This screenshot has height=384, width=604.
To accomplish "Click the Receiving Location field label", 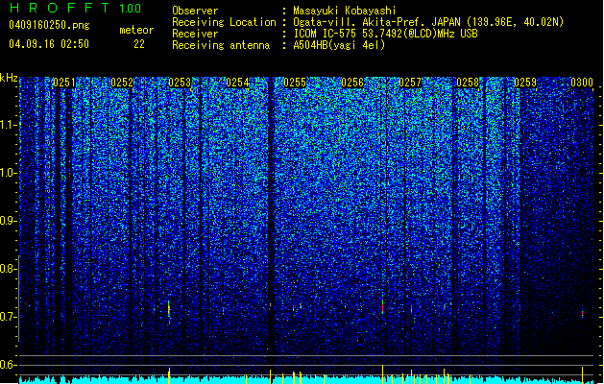I will coord(224,22).
